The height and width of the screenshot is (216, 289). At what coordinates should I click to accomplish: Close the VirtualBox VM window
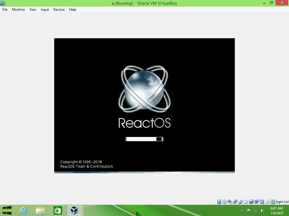coord(282,3)
